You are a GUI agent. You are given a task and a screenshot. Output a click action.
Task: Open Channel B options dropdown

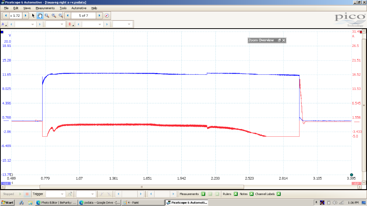70,25
